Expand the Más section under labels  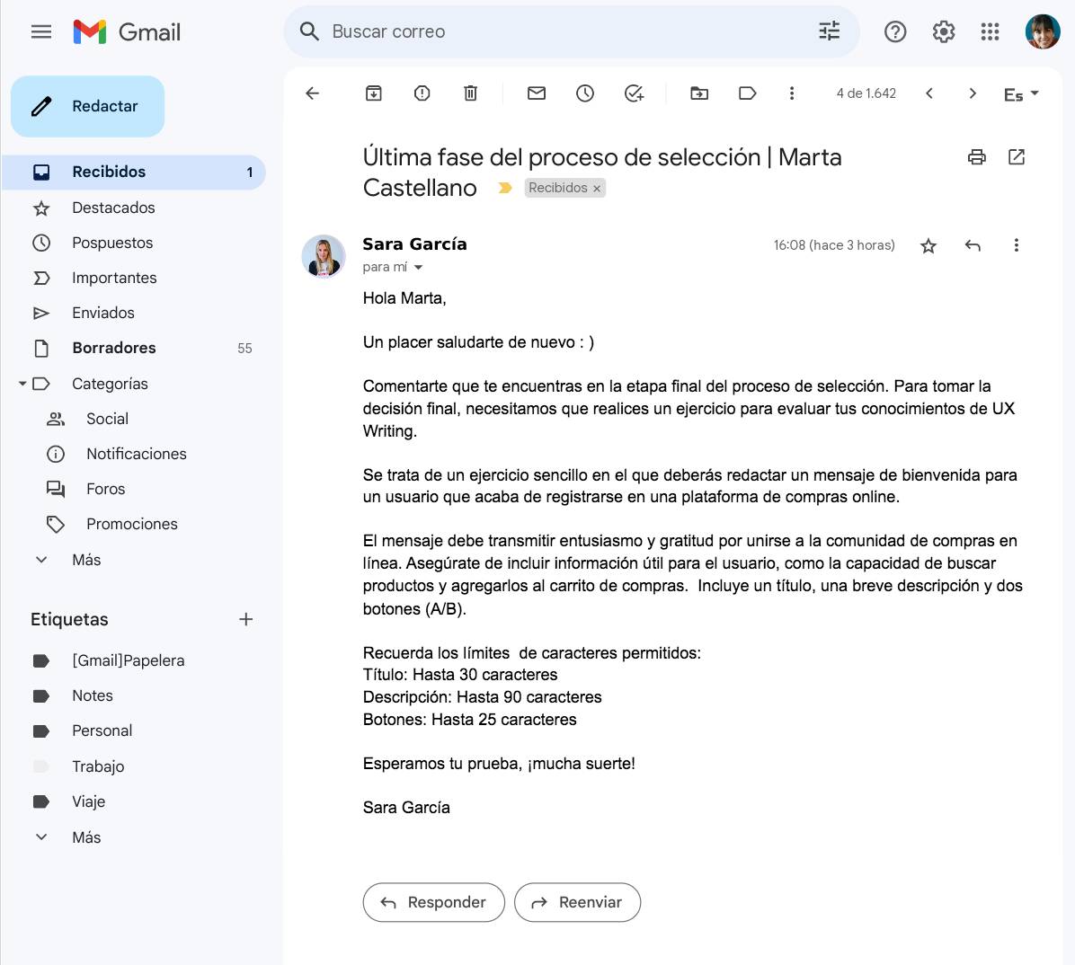point(41,837)
